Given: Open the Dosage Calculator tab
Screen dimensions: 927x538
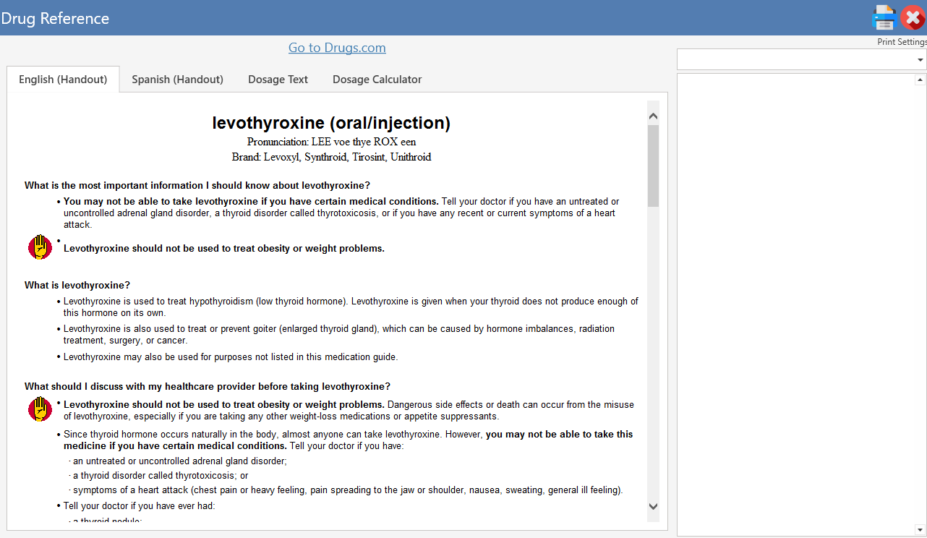Looking at the screenshot, I should pyautogui.click(x=377, y=80).
